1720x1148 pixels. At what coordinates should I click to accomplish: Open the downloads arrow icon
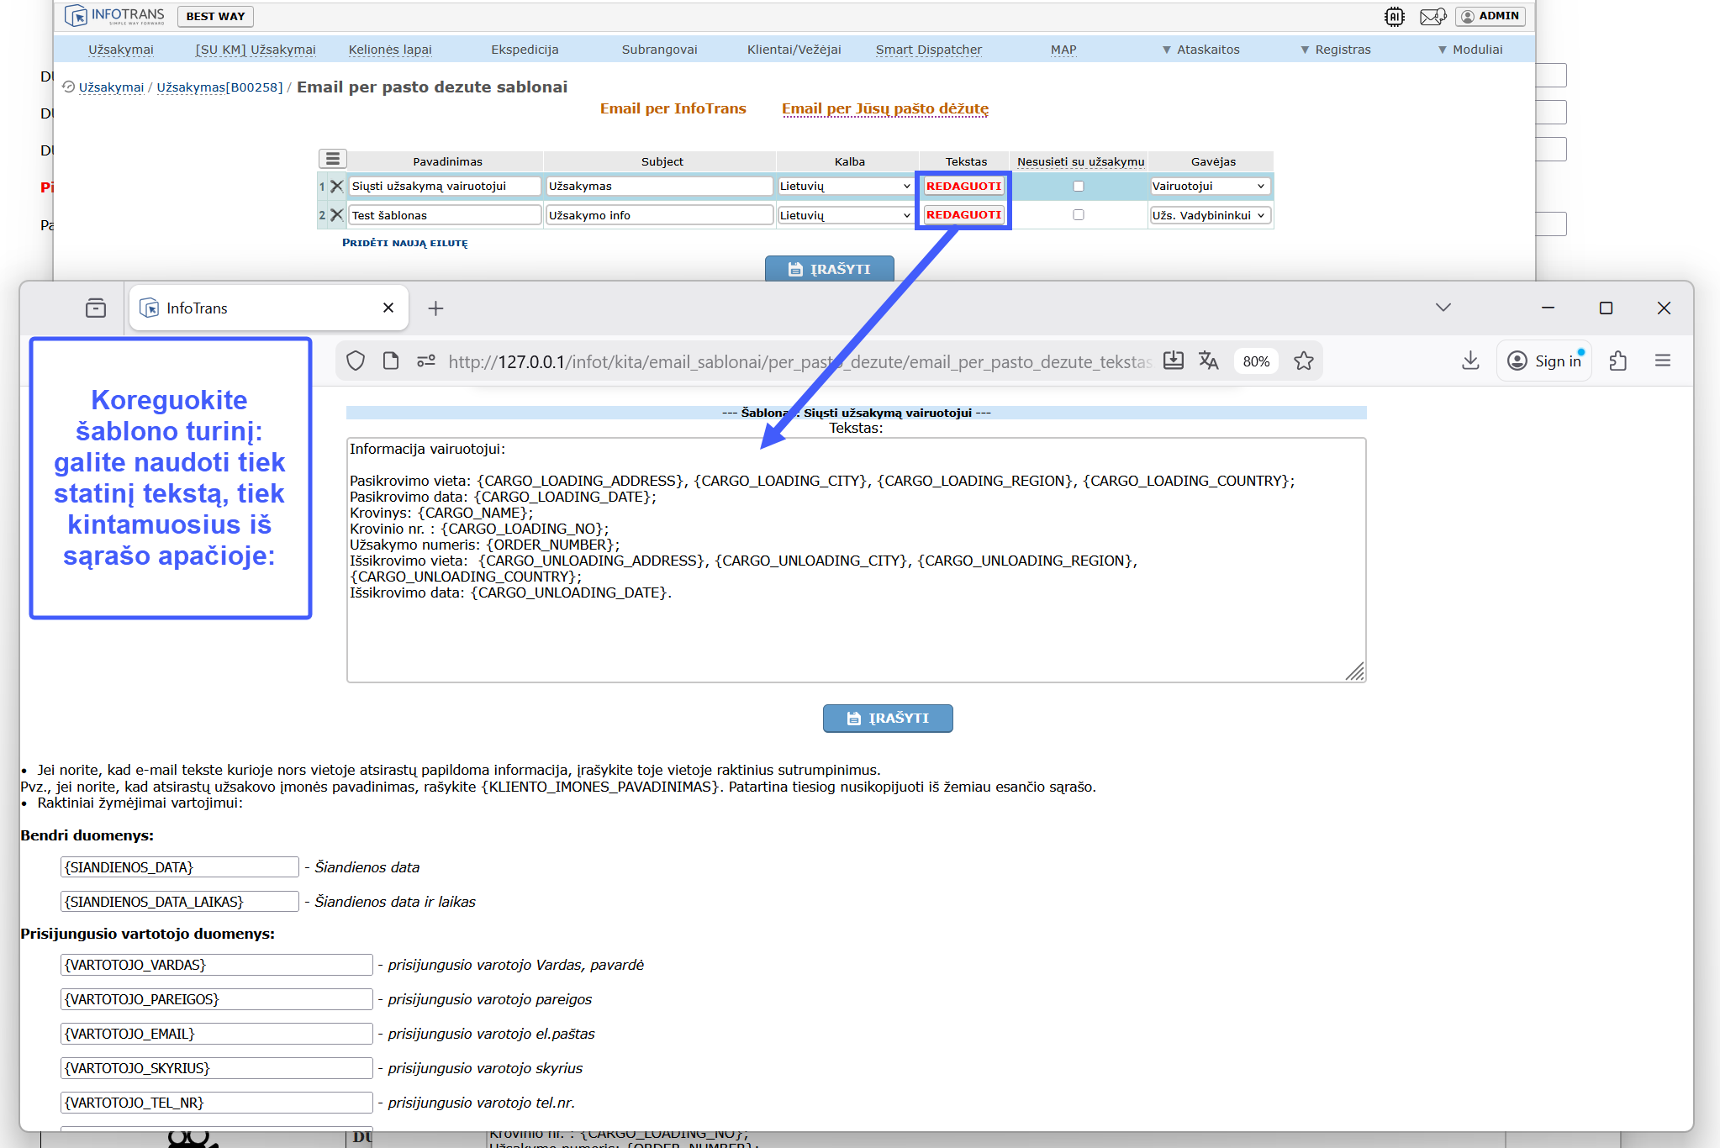(1470, 361)
